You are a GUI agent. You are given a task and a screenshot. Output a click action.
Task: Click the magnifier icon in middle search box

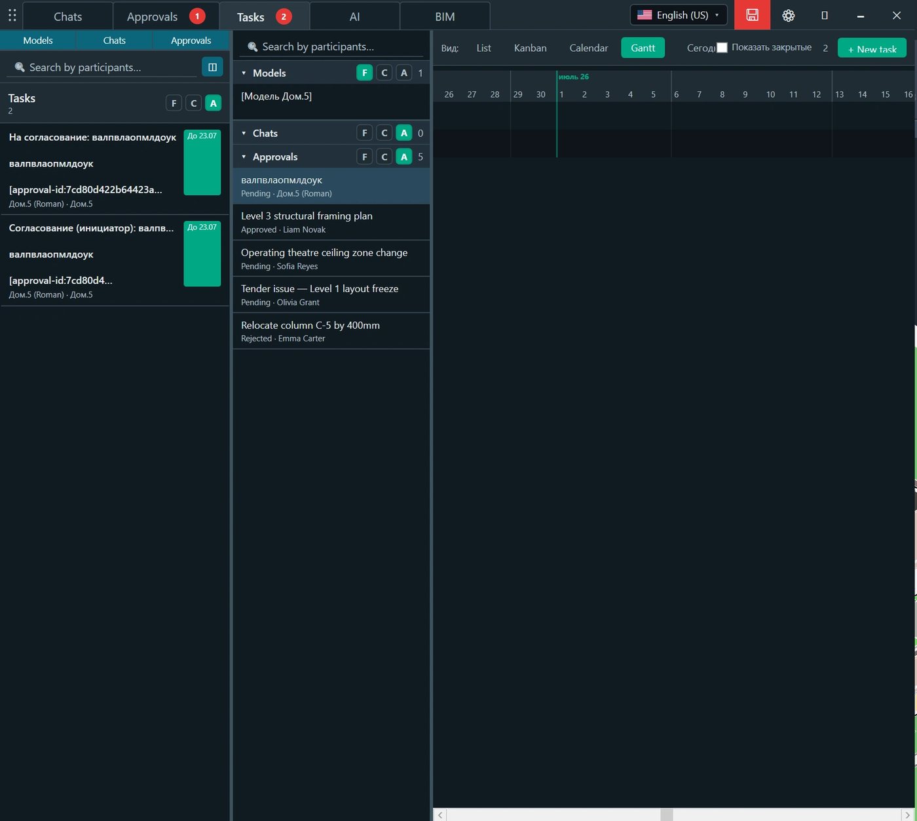(252, 47)
